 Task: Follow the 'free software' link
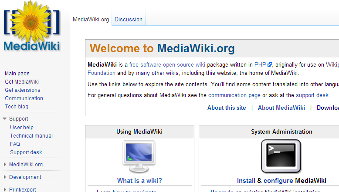[145, 64]
